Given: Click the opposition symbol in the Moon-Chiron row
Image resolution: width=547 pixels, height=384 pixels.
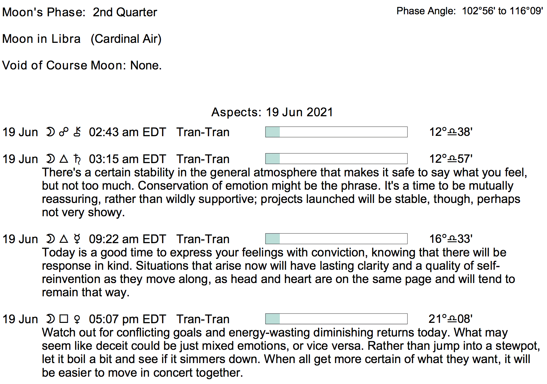Looking at the screenshot, I should click(x=64, y=132).
